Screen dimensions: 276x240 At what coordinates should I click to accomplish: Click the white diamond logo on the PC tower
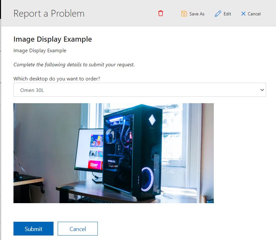point(152,120)
